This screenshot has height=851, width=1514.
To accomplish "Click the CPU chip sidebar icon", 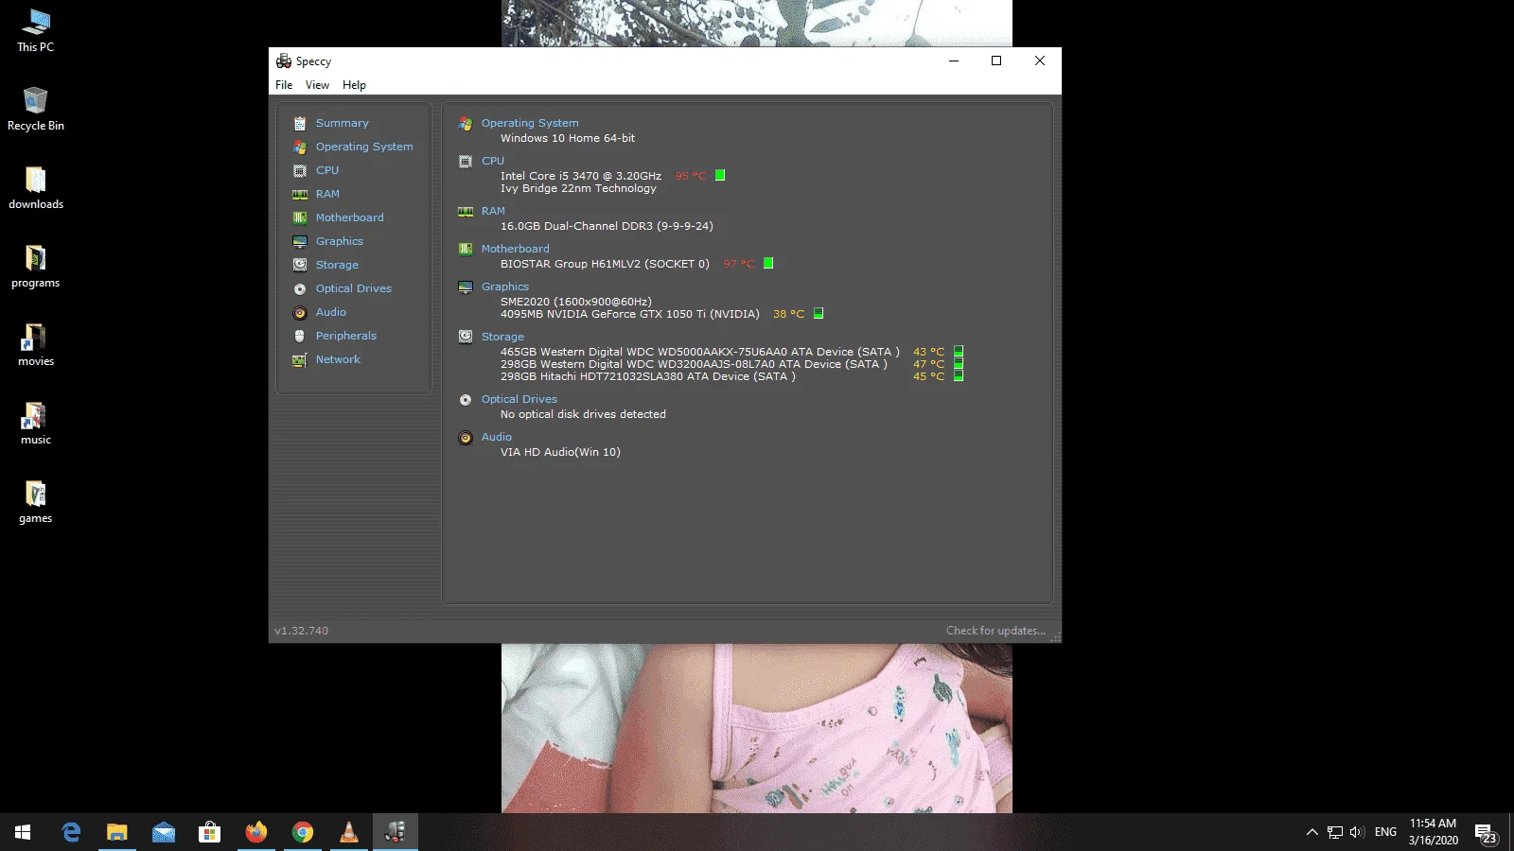I will tap(300, 171).
